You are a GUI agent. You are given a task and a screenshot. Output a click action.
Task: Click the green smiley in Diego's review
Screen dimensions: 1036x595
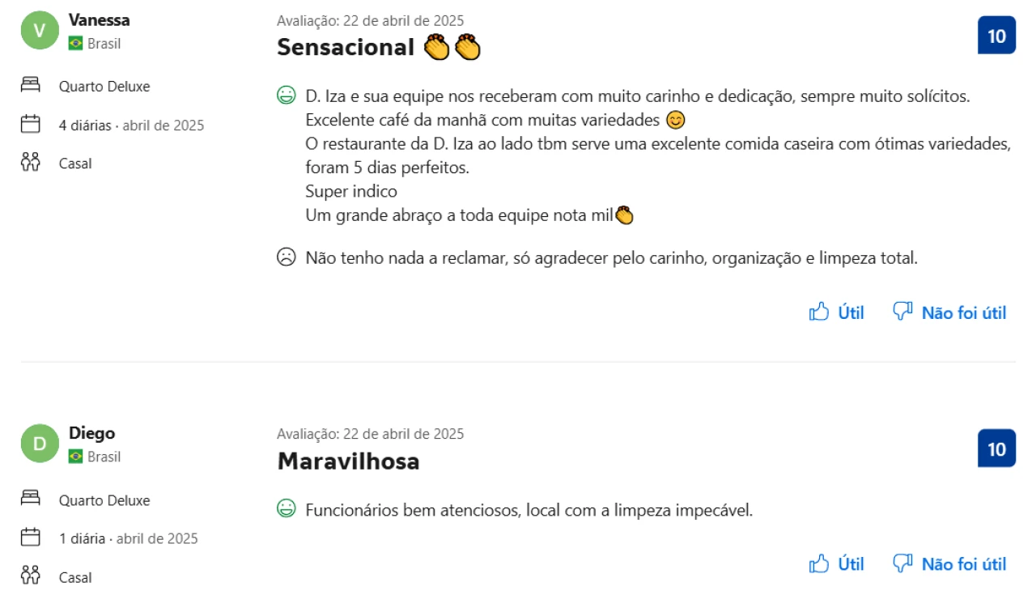(x=286, y=510)
